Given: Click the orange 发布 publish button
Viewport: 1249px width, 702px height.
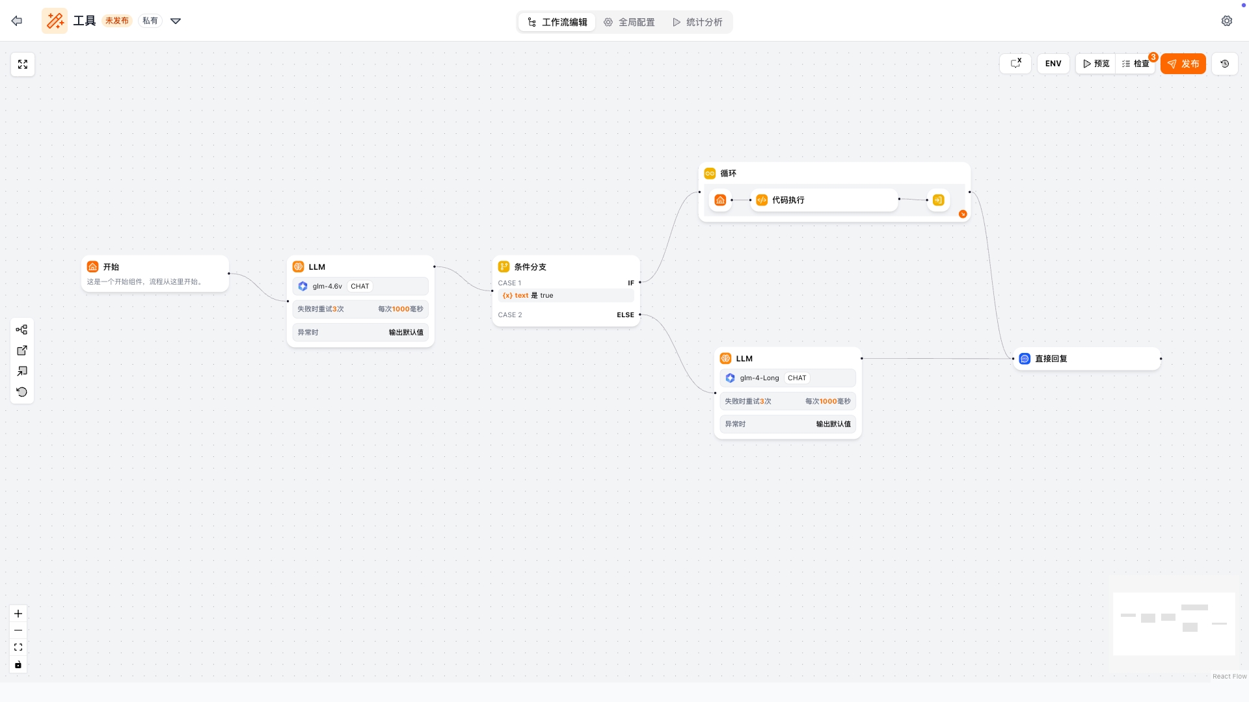Looking at the screenshot, I should [1183, 64].
